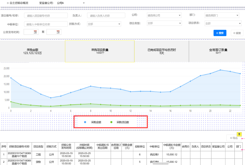Open the 公司 selection dropdown
245x165 pixels.
tap(164, 15)
